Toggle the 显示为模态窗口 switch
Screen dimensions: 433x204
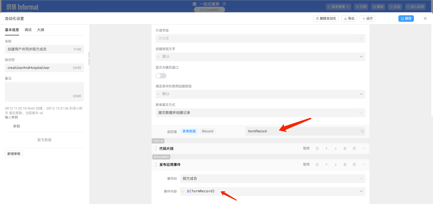point(161,76)
